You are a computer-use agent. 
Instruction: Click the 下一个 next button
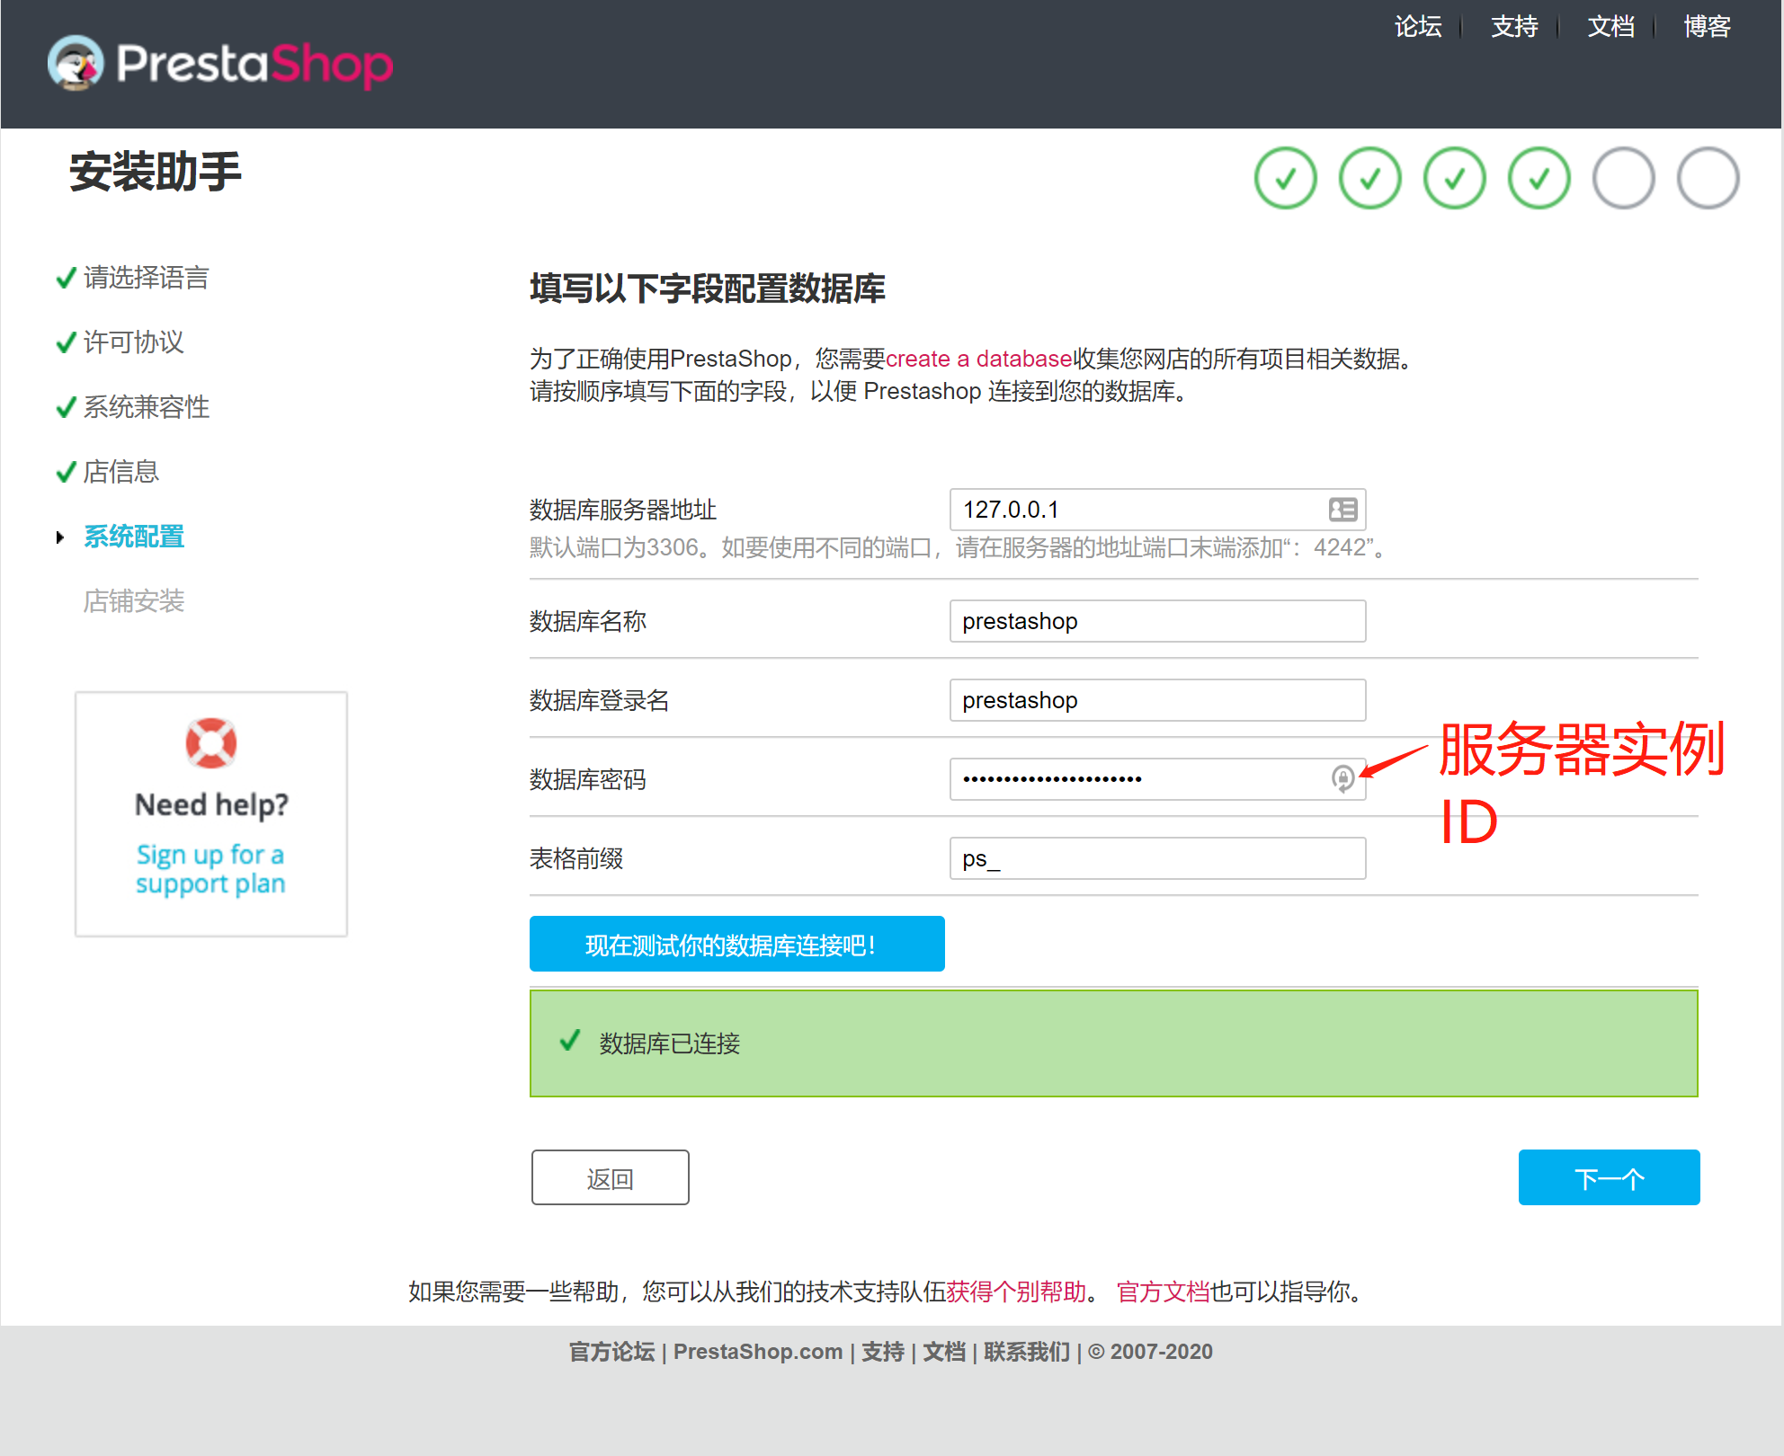pyautogui.click(x=1609, y=1177)
